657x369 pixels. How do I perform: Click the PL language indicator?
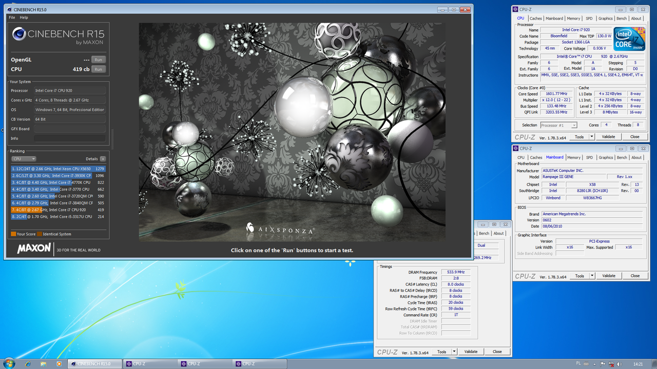point(578,363)
